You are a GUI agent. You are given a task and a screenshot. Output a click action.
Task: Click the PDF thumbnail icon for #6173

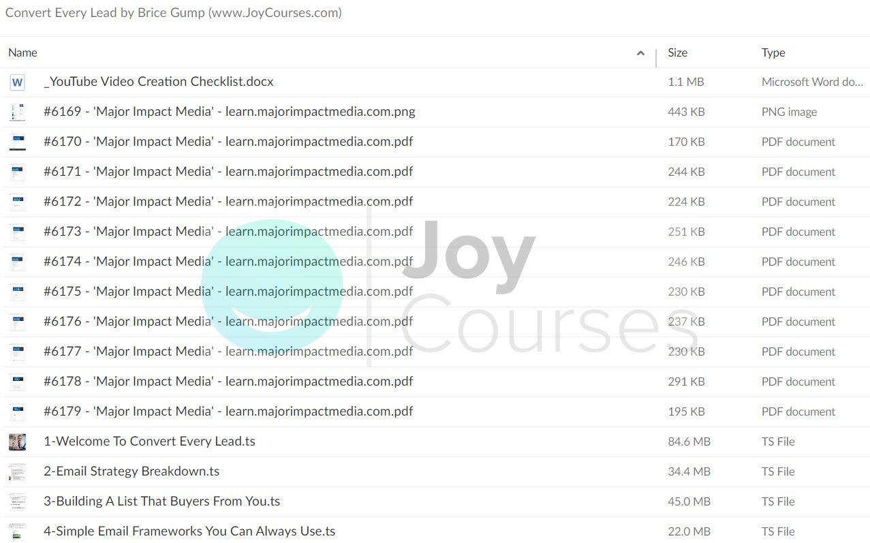coord(17,232)
